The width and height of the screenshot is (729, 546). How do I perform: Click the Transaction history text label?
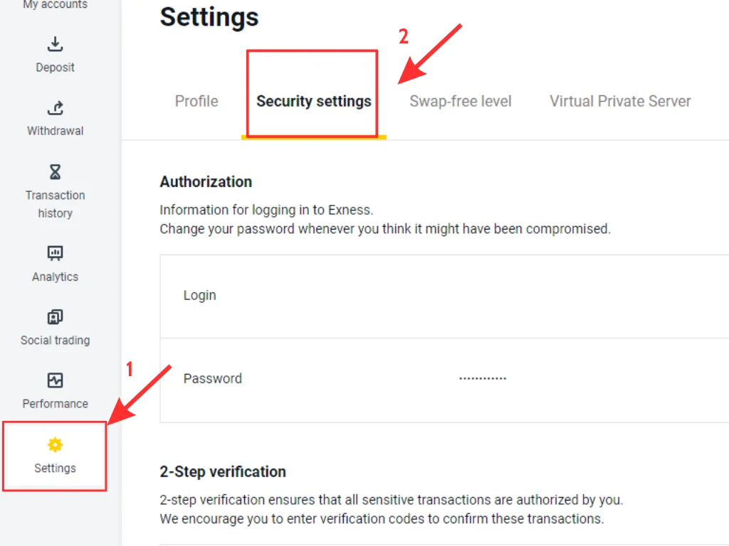coord(55,204)
